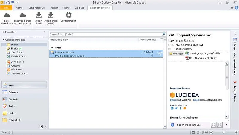This screenshot has height=135, width=239.
Task: Click the zoom out minus button
Action: click(211, 132)
